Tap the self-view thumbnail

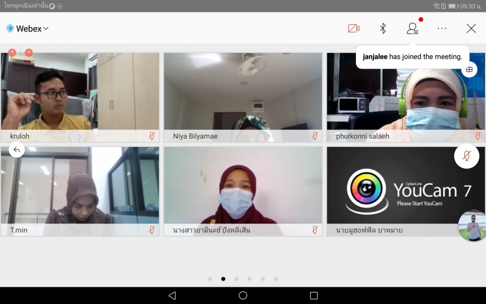point(473,226)
